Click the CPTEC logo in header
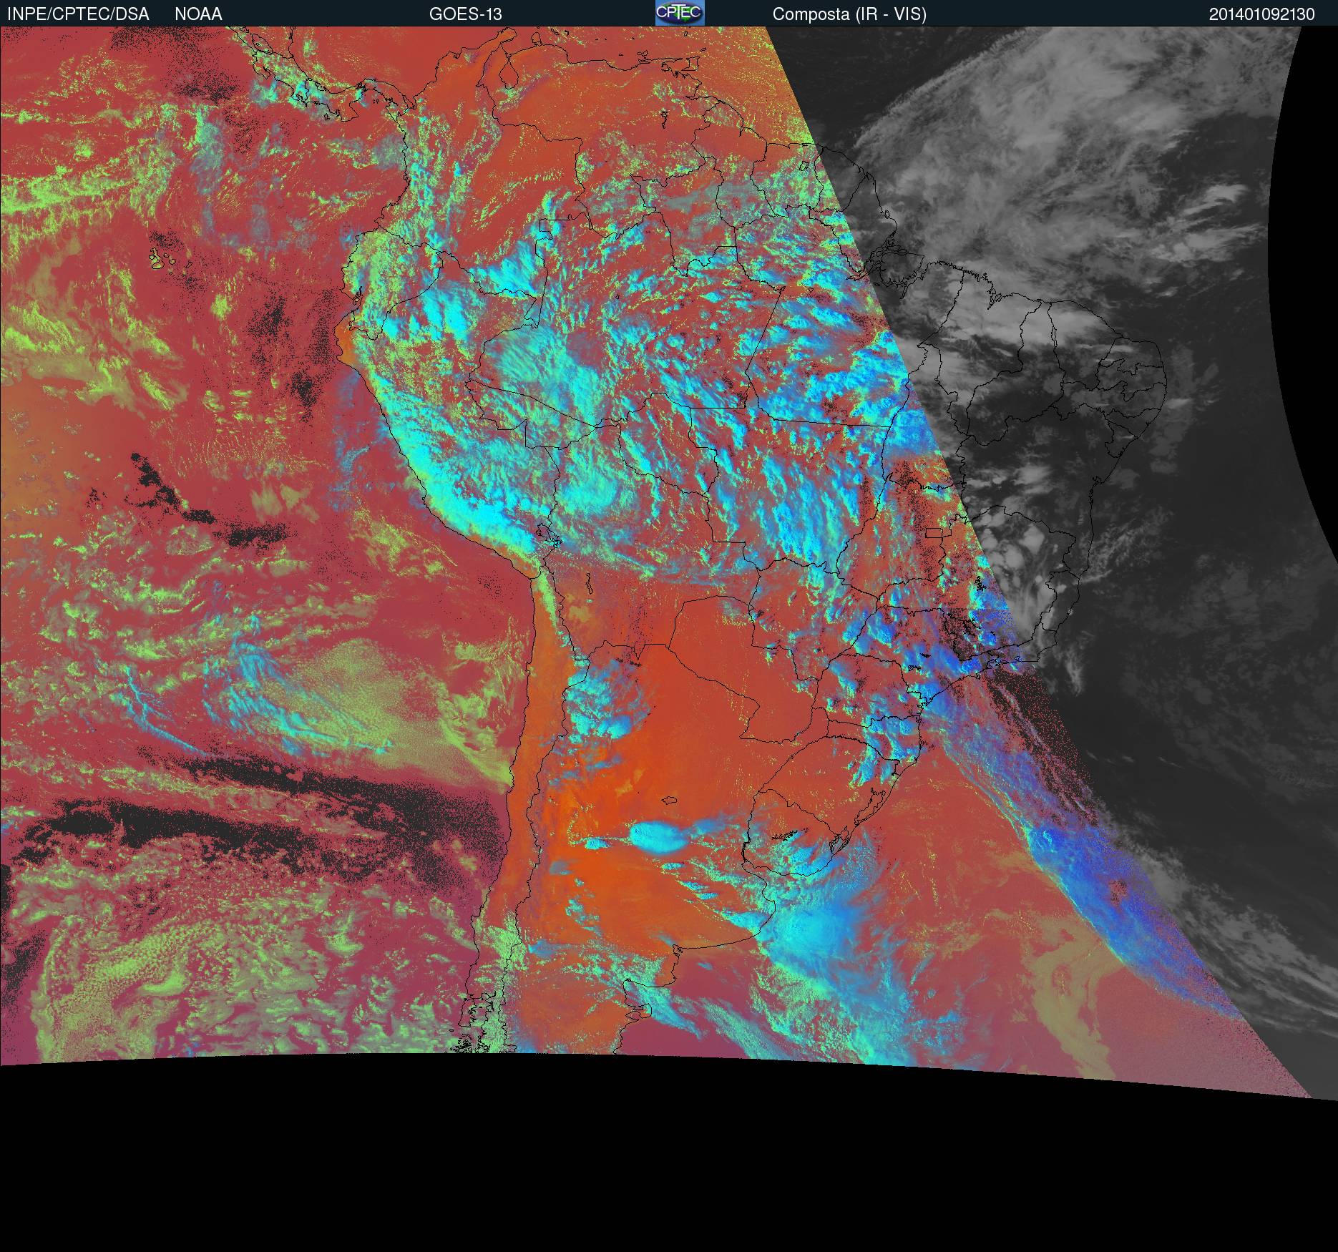The image size is (1338, 1252). (680, 13)
